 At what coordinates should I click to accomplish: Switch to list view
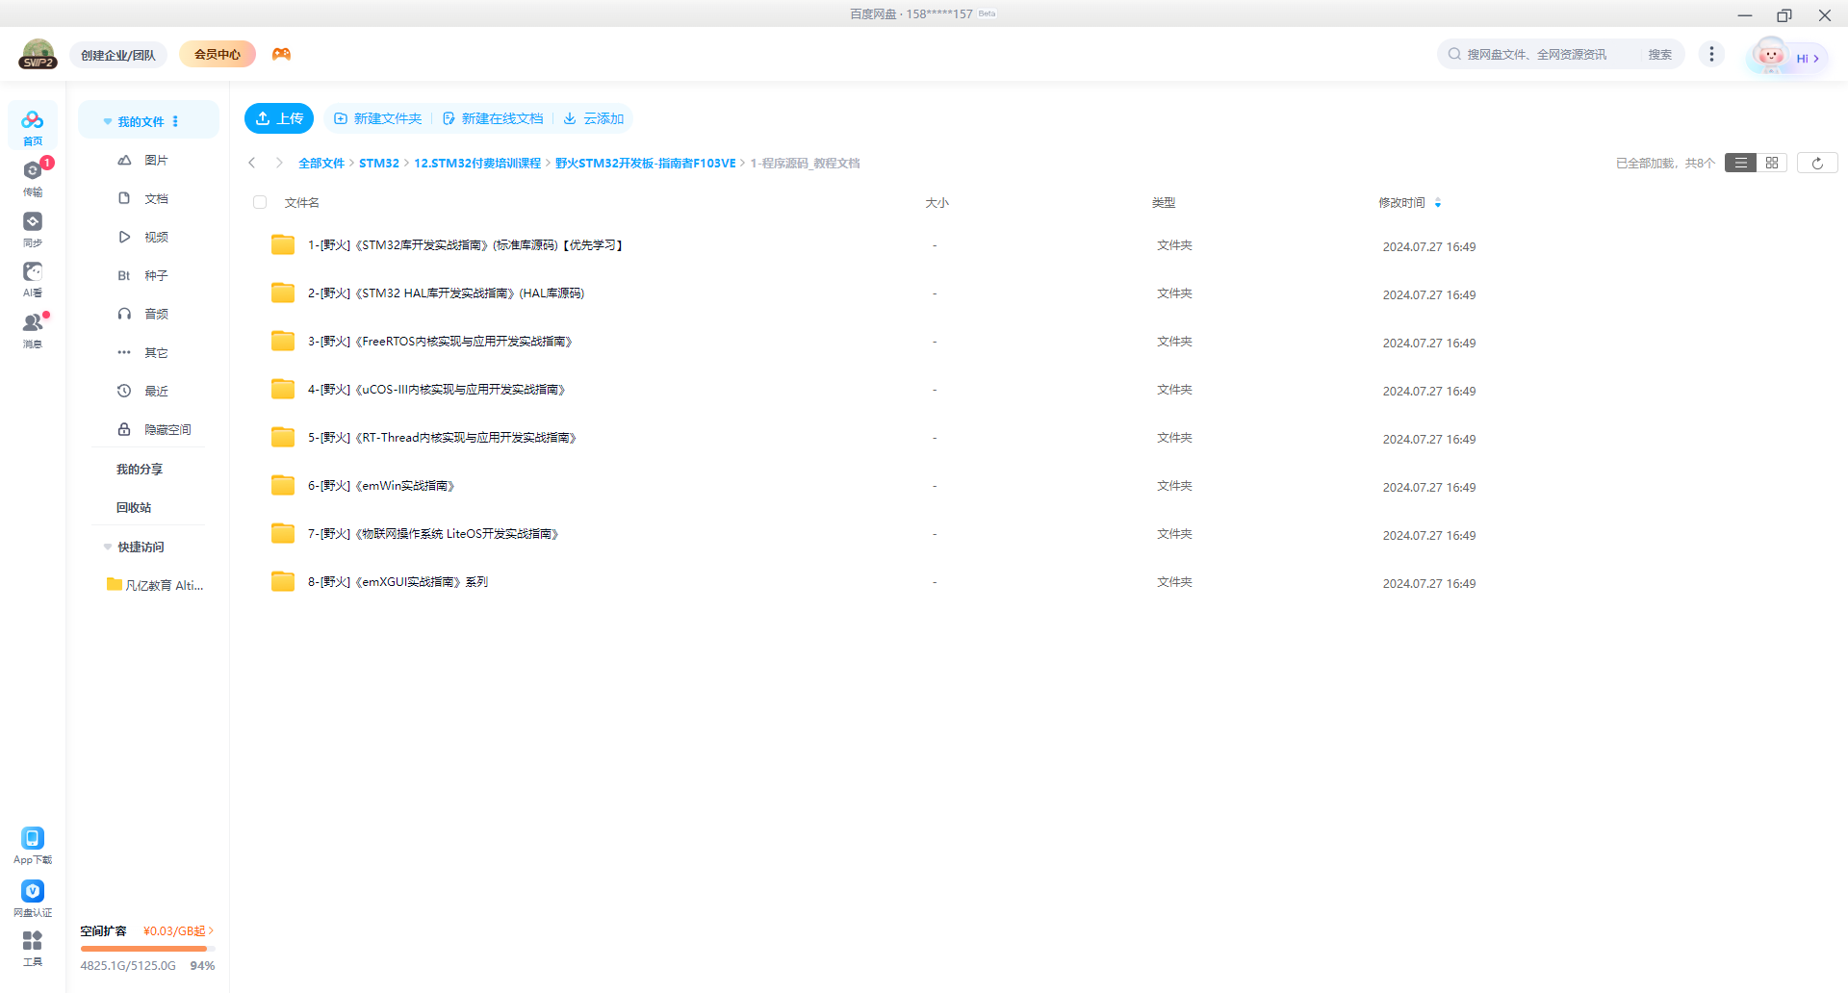[1740, 163]
